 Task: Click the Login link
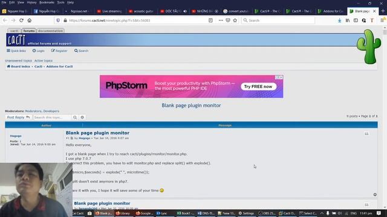point(39,51)
